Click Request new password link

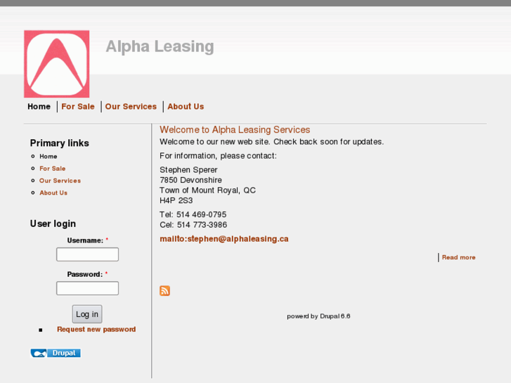pos(96,330)
